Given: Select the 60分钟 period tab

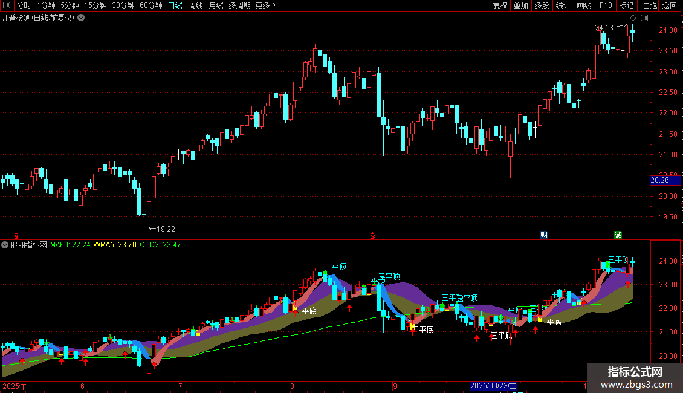Looking at the screenshot, I should (x=151, y=5).
